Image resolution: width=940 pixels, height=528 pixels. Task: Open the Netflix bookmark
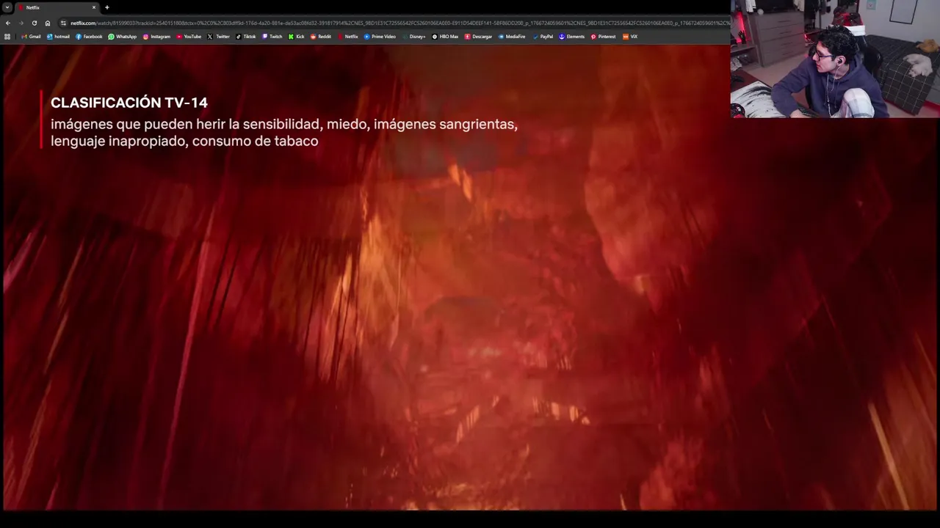tap(348, 37)
